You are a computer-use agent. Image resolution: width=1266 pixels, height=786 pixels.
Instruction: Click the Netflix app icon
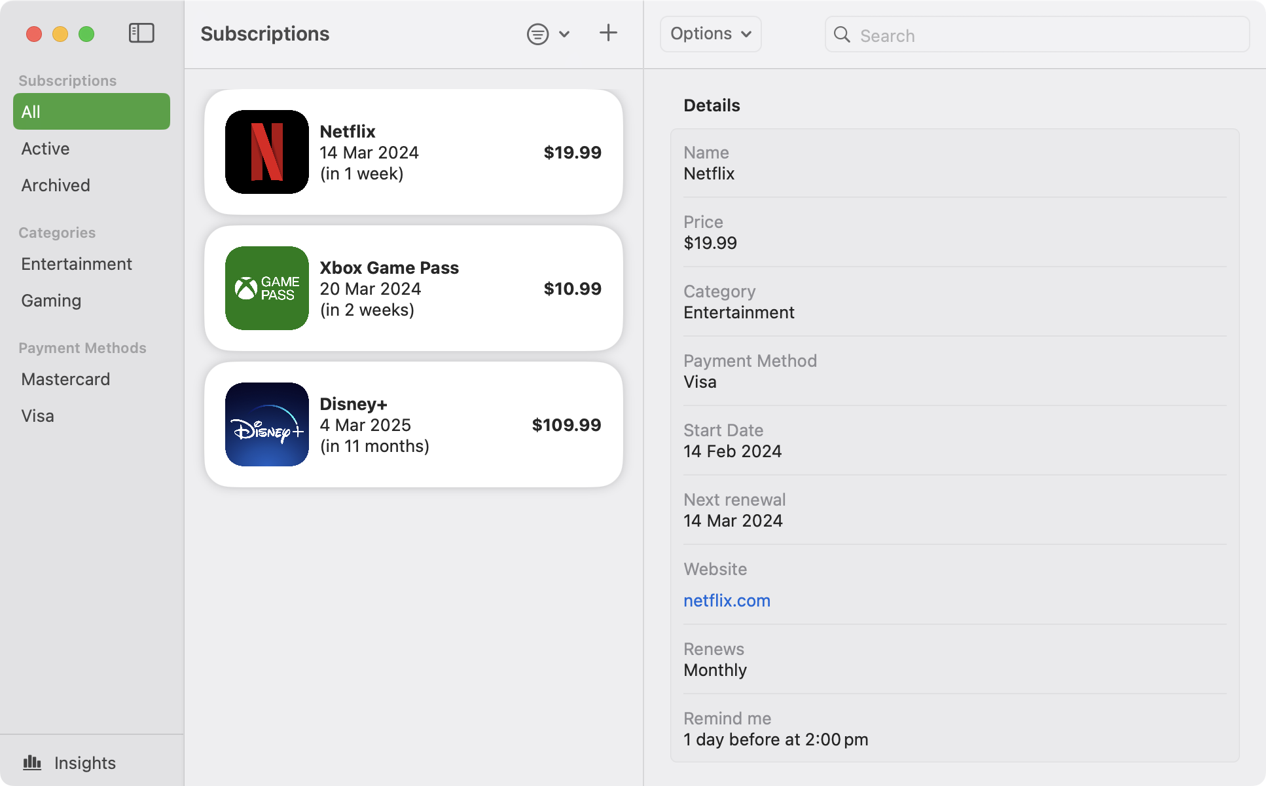[x=267, y=152]
